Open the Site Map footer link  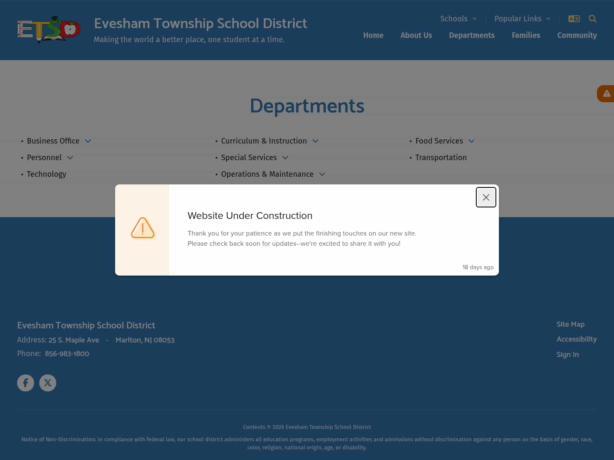[571, 324]
